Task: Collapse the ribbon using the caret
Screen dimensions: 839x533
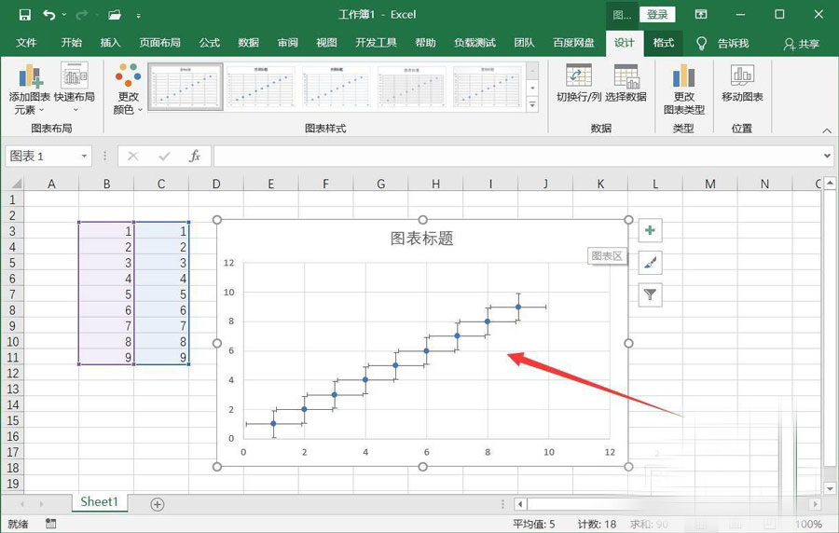Action: tap(828, 132)
